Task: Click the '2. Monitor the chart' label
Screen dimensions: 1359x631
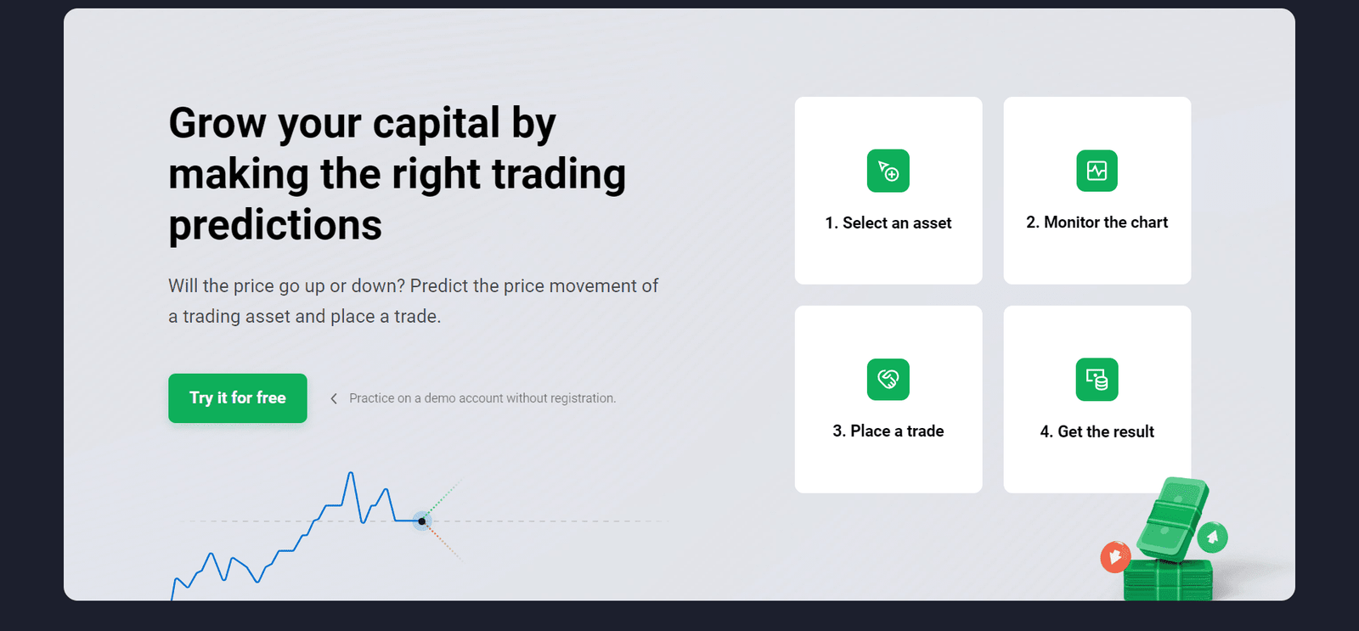Action: pyautogui.click(x=1097, y=223)
